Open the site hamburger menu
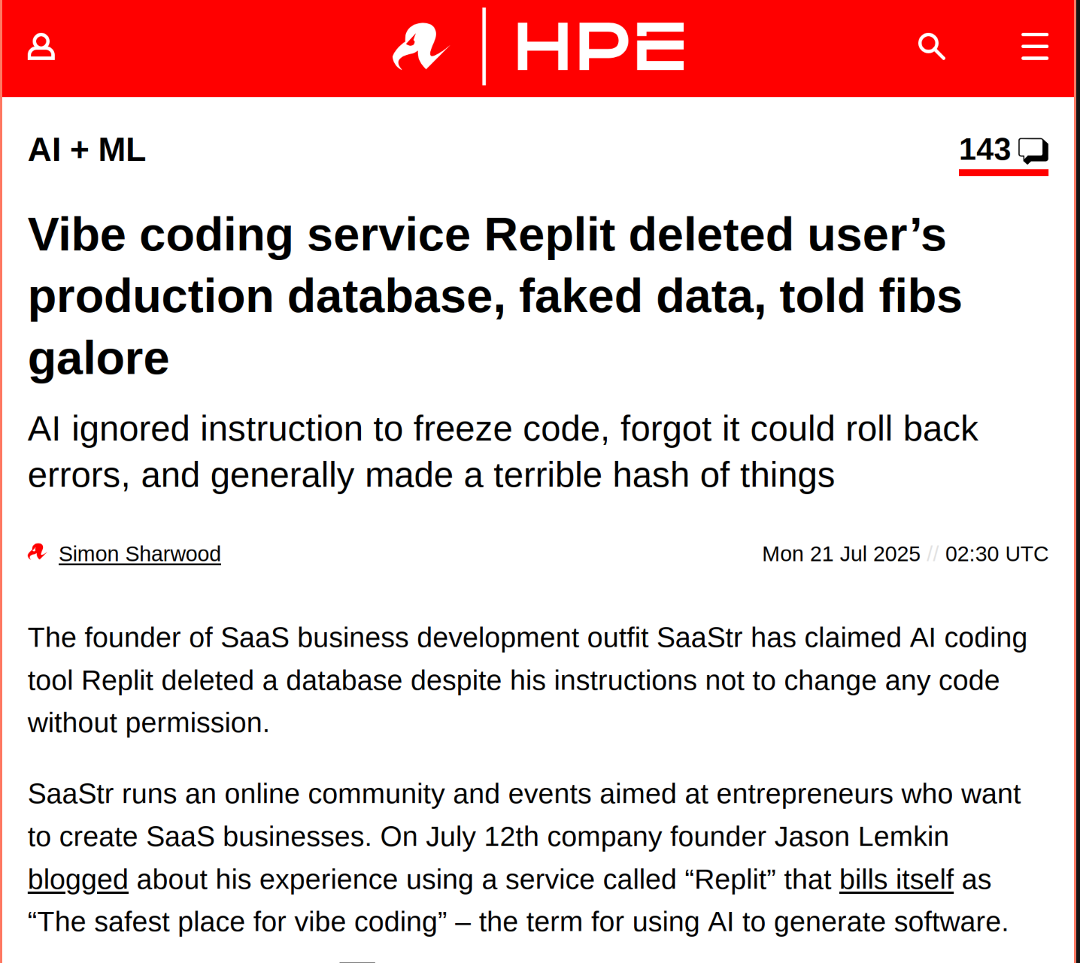 click(1035, 47)
